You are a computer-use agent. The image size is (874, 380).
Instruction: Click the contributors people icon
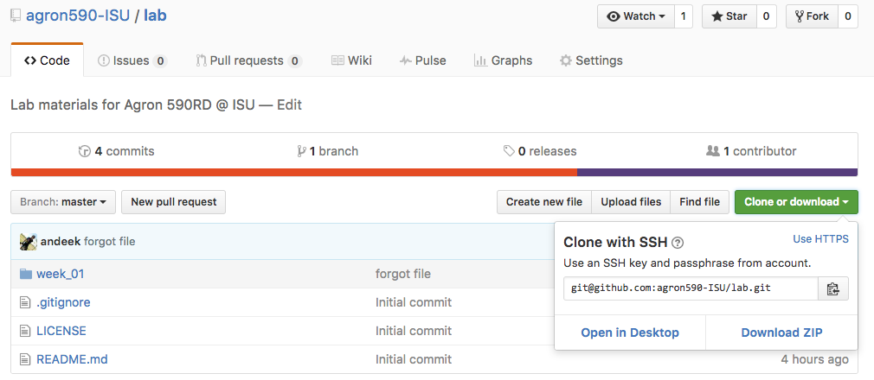coord(712,151)
